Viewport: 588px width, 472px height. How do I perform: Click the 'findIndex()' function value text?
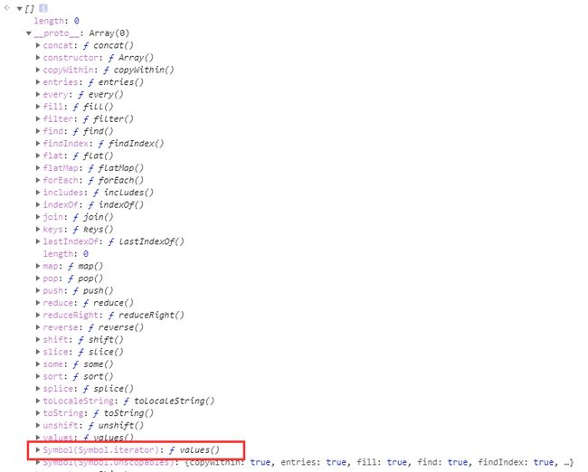tap(136, 144)
